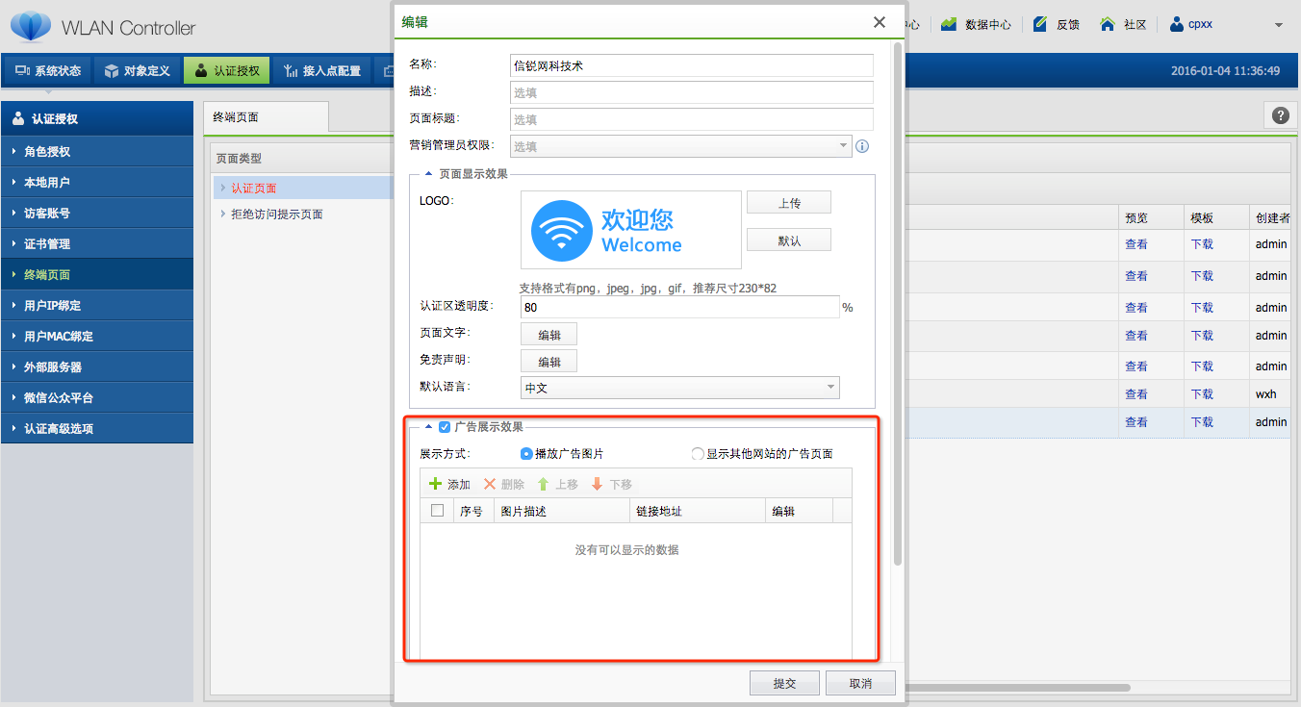The width and height of the screenshot is (1301, 707).
Task: Click the question-mark help icon
Action: (x=1281, y=115)
